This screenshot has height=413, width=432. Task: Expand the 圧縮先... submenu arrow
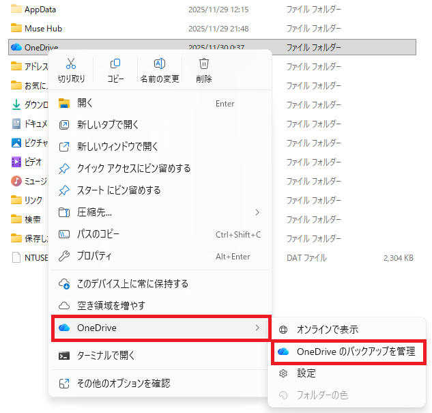257,212
